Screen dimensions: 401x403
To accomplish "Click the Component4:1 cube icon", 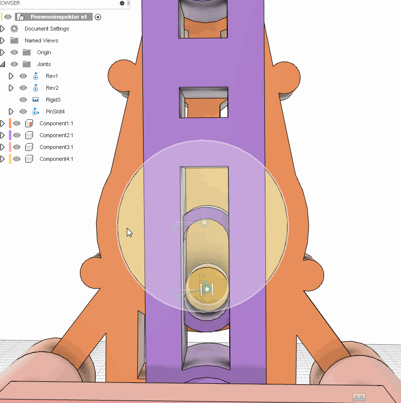I will pyautogui.click(x=29, y=159).
